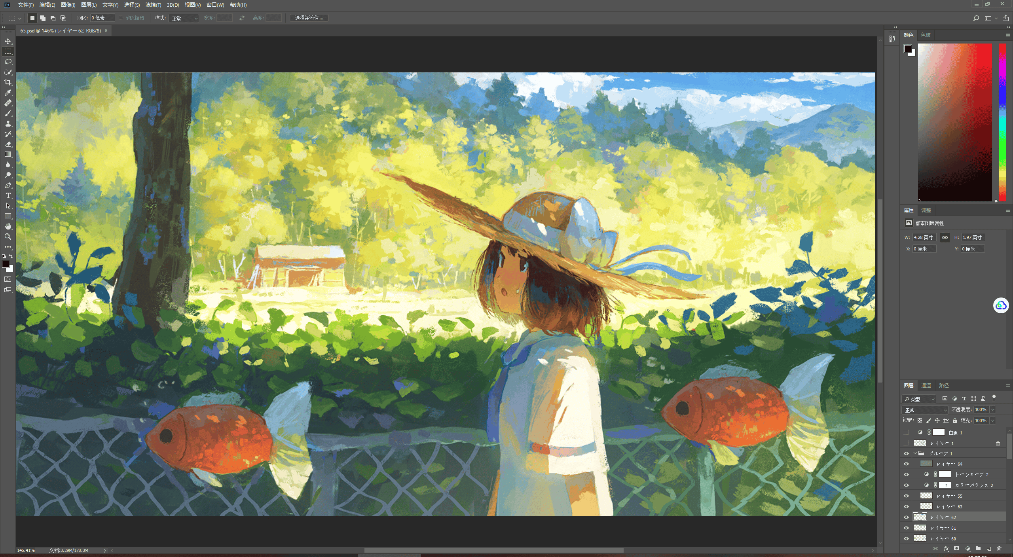The image size is (1013, 557).
Task: Select the Zoom tool
Action: tap(8, 237)
